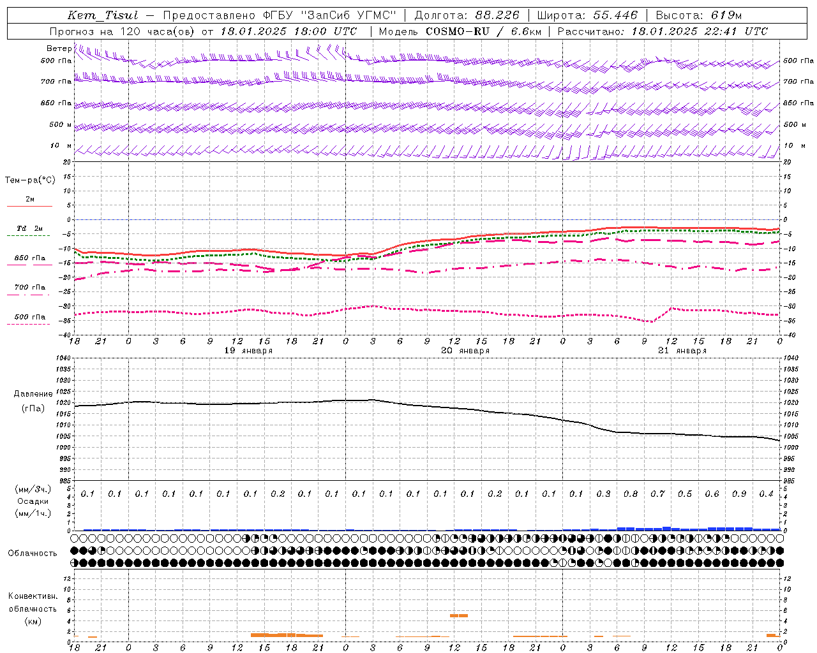
Task: Click the 'Конвективн.' convective cloudiness label
Action: click(x=33, y=596)
